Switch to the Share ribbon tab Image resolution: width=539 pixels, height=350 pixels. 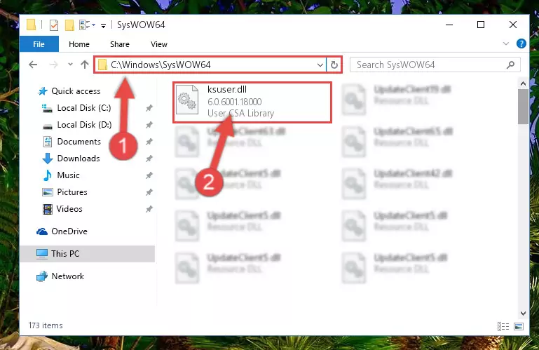120,44
